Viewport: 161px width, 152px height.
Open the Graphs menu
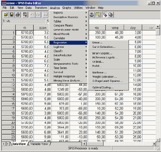(67, 8)
